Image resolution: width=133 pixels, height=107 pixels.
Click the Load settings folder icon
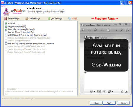pos(27,18)
